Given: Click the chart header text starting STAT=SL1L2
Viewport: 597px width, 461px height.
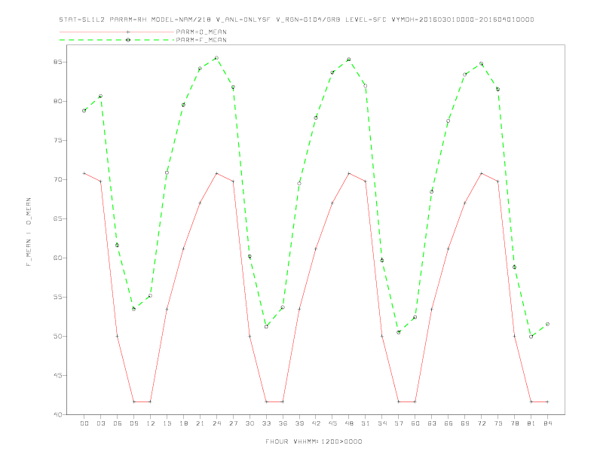Looking at the screenshot, I should (296, 20).
